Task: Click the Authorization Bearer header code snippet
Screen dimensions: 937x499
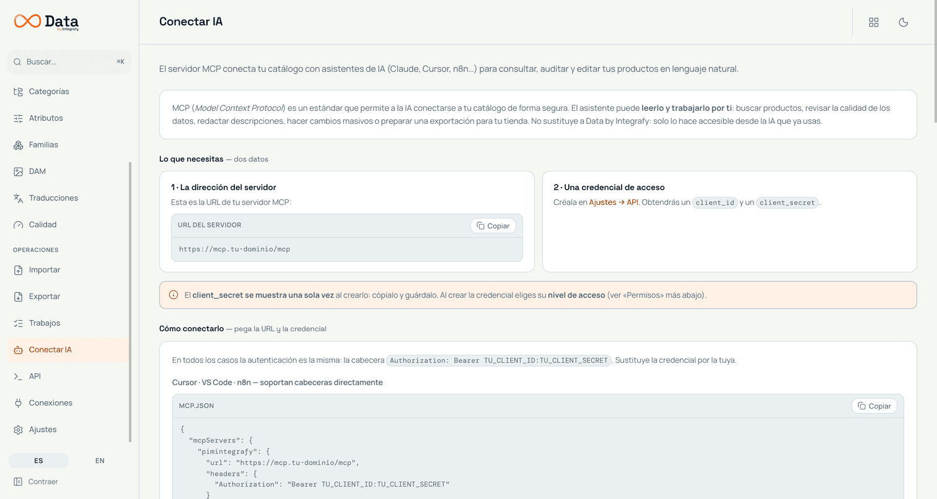Action: pos(499,360)
